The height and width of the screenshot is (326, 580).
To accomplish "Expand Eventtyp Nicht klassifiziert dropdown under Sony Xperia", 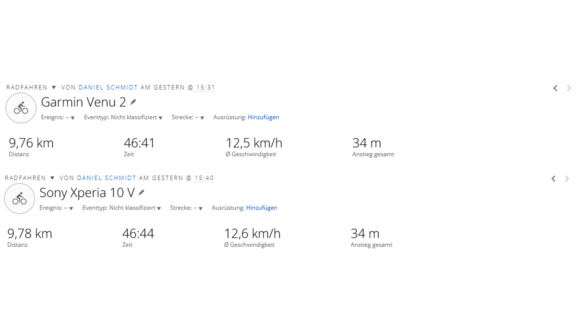I will pyautogui.click(x=122, y=208).
